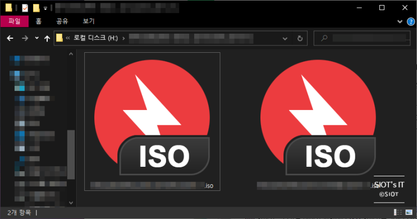The width and height of the screenshot is (417, 219).
Task: Open the recent locations dropdown arrow
Action: [x=36, y=38]
